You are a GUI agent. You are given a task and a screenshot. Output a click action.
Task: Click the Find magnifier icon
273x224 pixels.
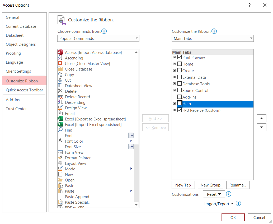tap(60, 130)
